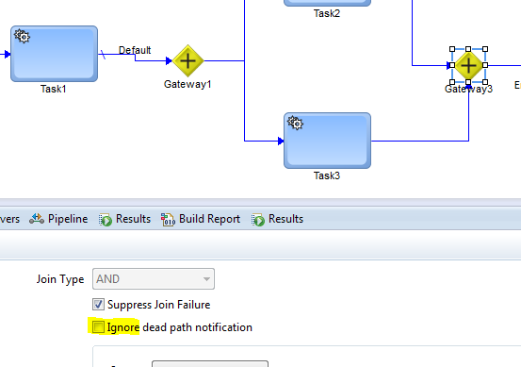Click the gear icon on Task3

[296, 123]
